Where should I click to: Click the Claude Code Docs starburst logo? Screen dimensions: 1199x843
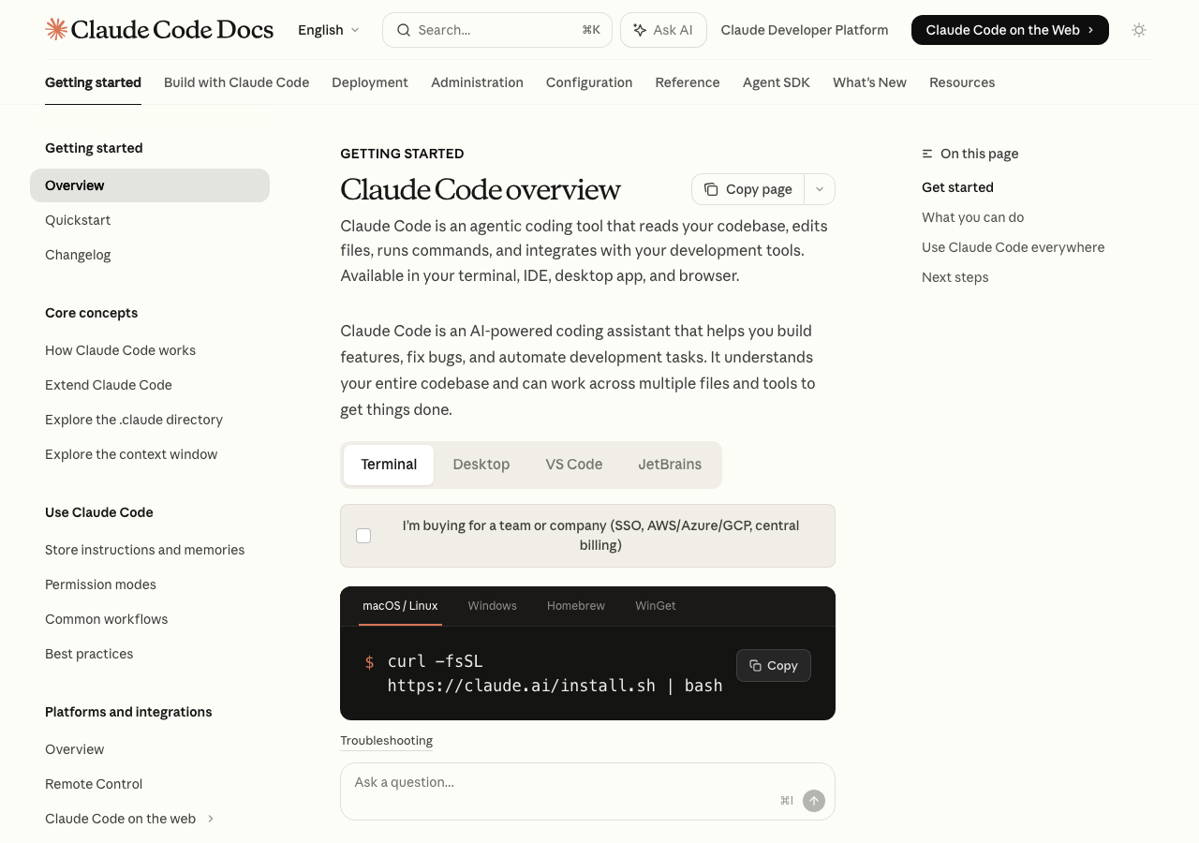point(56,30)
